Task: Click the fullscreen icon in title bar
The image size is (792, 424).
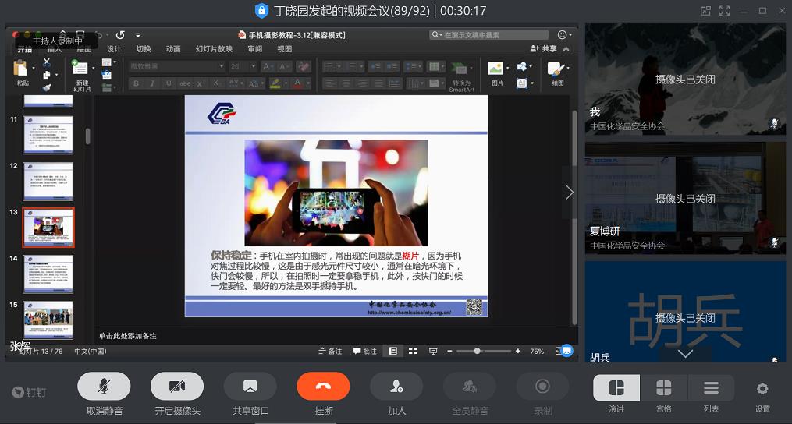Action: pos(725,11)
